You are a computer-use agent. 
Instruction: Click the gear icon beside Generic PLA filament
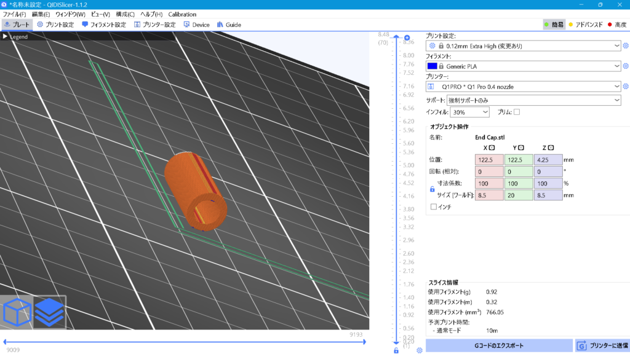pyautogui.click(x=626, y=66)
